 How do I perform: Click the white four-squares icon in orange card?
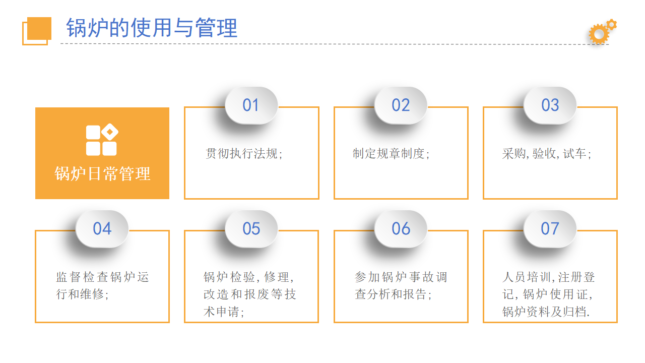point(102,140)
